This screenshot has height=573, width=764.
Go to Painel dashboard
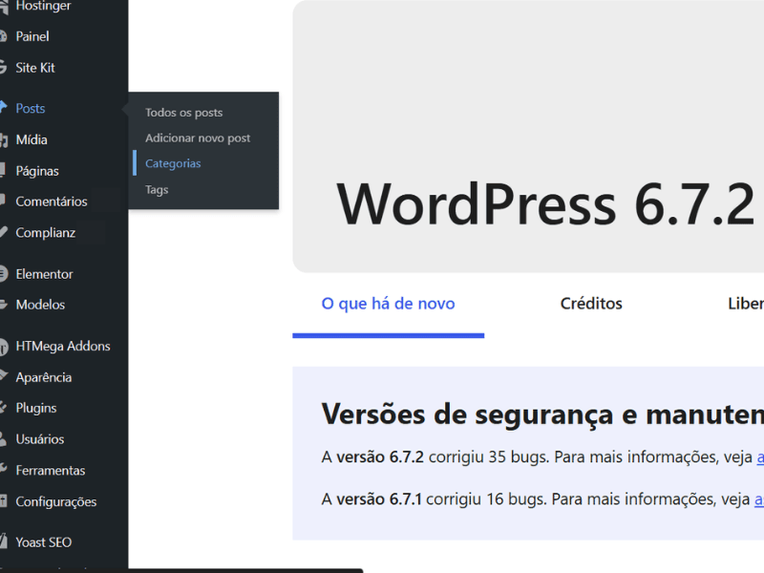32,36
